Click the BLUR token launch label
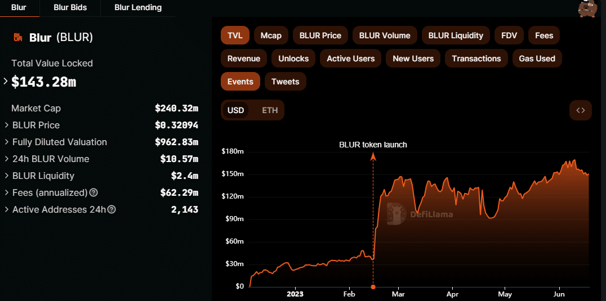The width and height of the screenshot is (606, 301). (x=373, y=145)
